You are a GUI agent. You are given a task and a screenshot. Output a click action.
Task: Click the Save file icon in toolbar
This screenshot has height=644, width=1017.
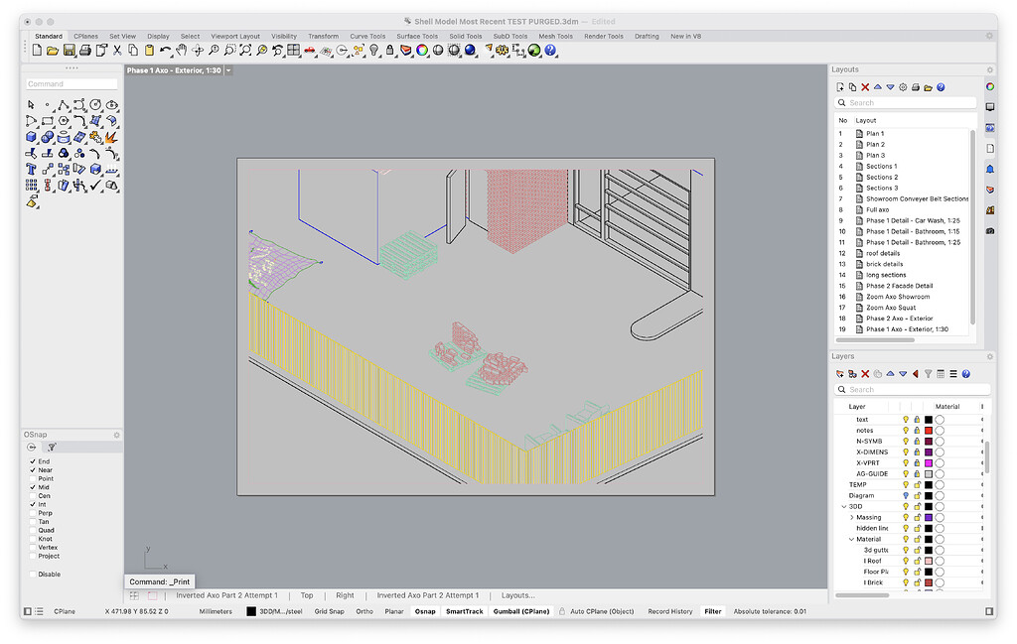70,51
